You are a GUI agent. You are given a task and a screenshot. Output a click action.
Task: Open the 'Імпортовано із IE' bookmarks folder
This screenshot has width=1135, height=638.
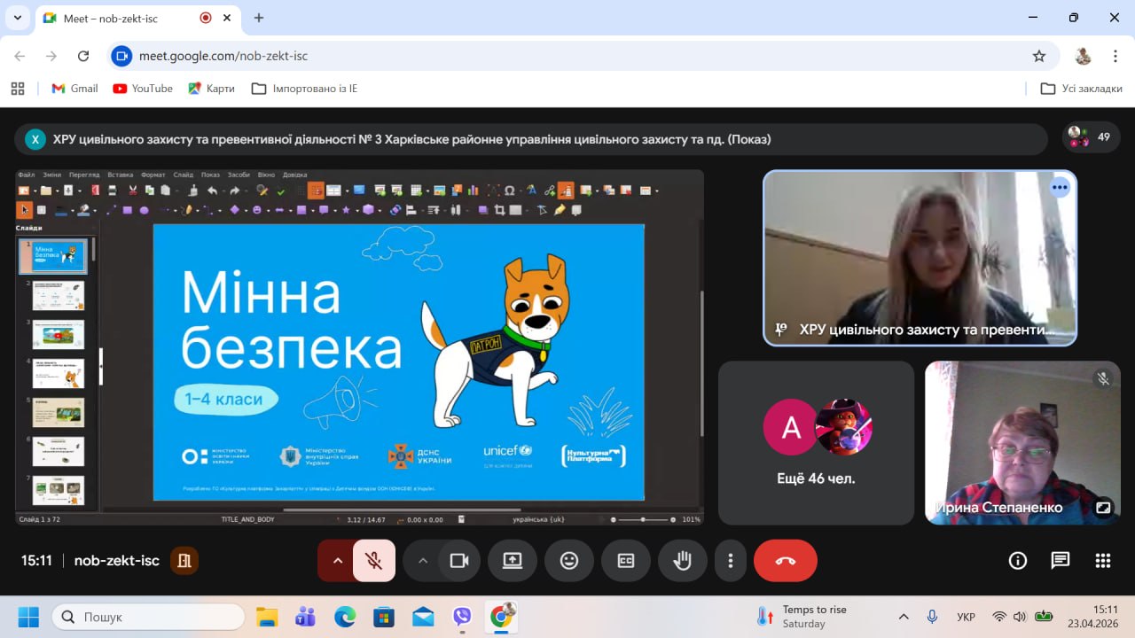(304, 89)
